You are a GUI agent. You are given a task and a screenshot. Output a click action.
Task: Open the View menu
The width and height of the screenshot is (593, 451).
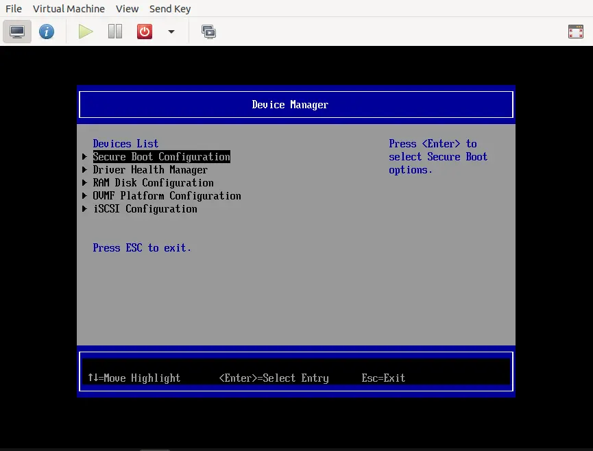(127, 9)
